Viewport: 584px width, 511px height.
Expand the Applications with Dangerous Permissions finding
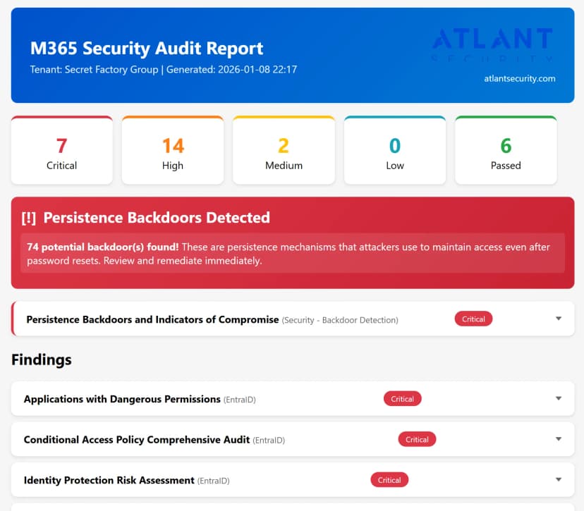point(558,398)
